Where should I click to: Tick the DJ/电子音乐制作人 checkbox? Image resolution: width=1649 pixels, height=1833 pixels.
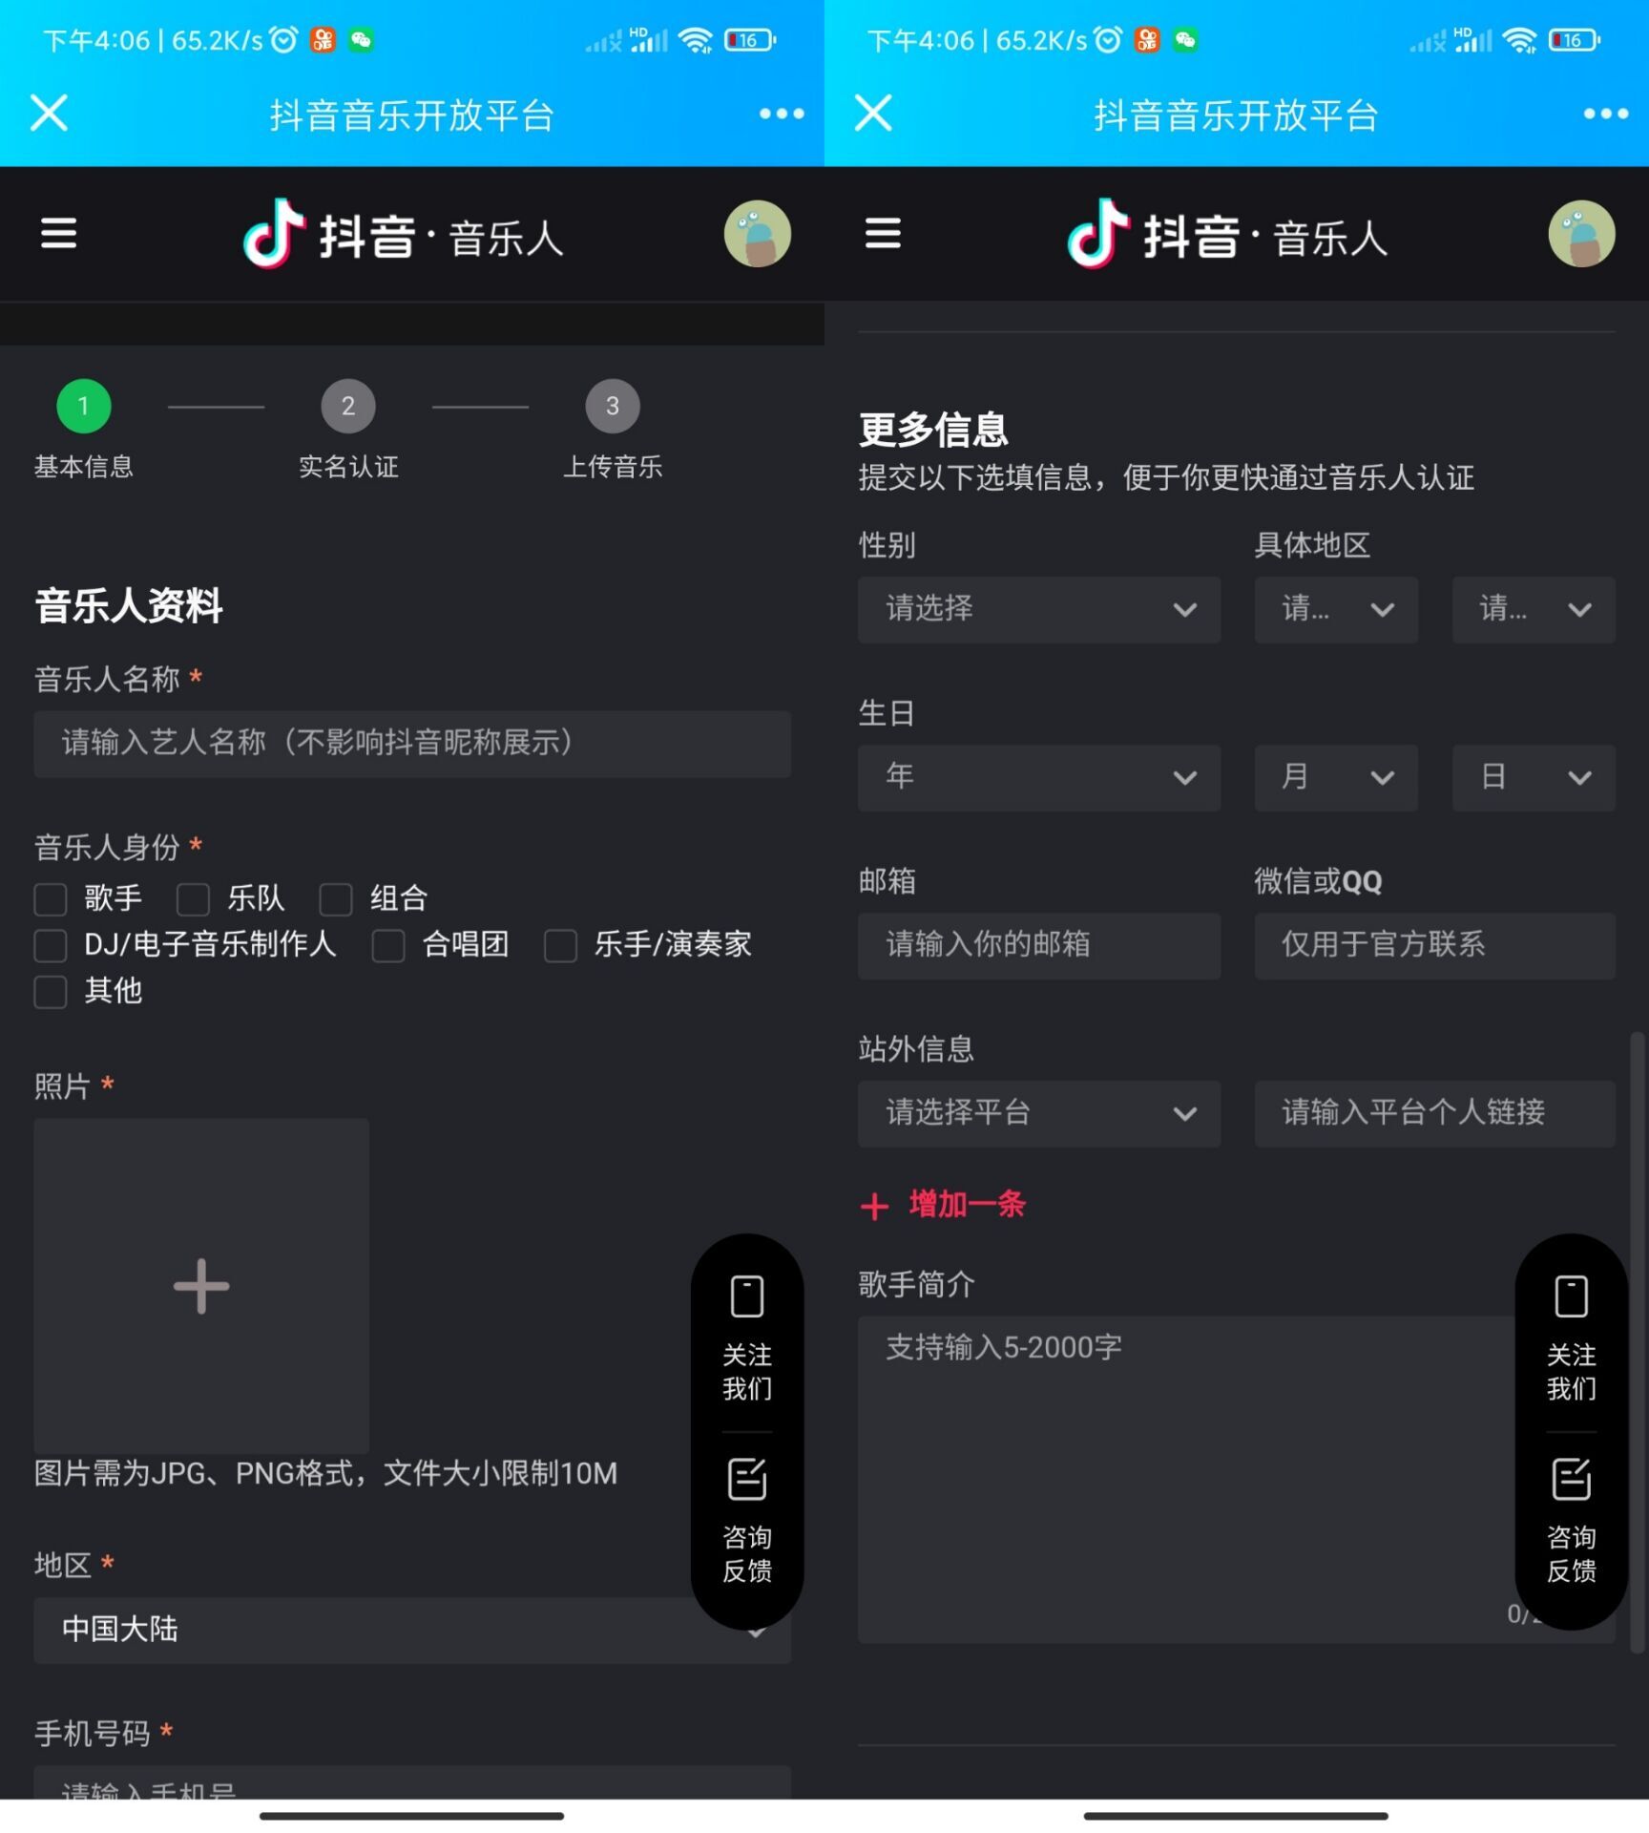click(51, 945)
